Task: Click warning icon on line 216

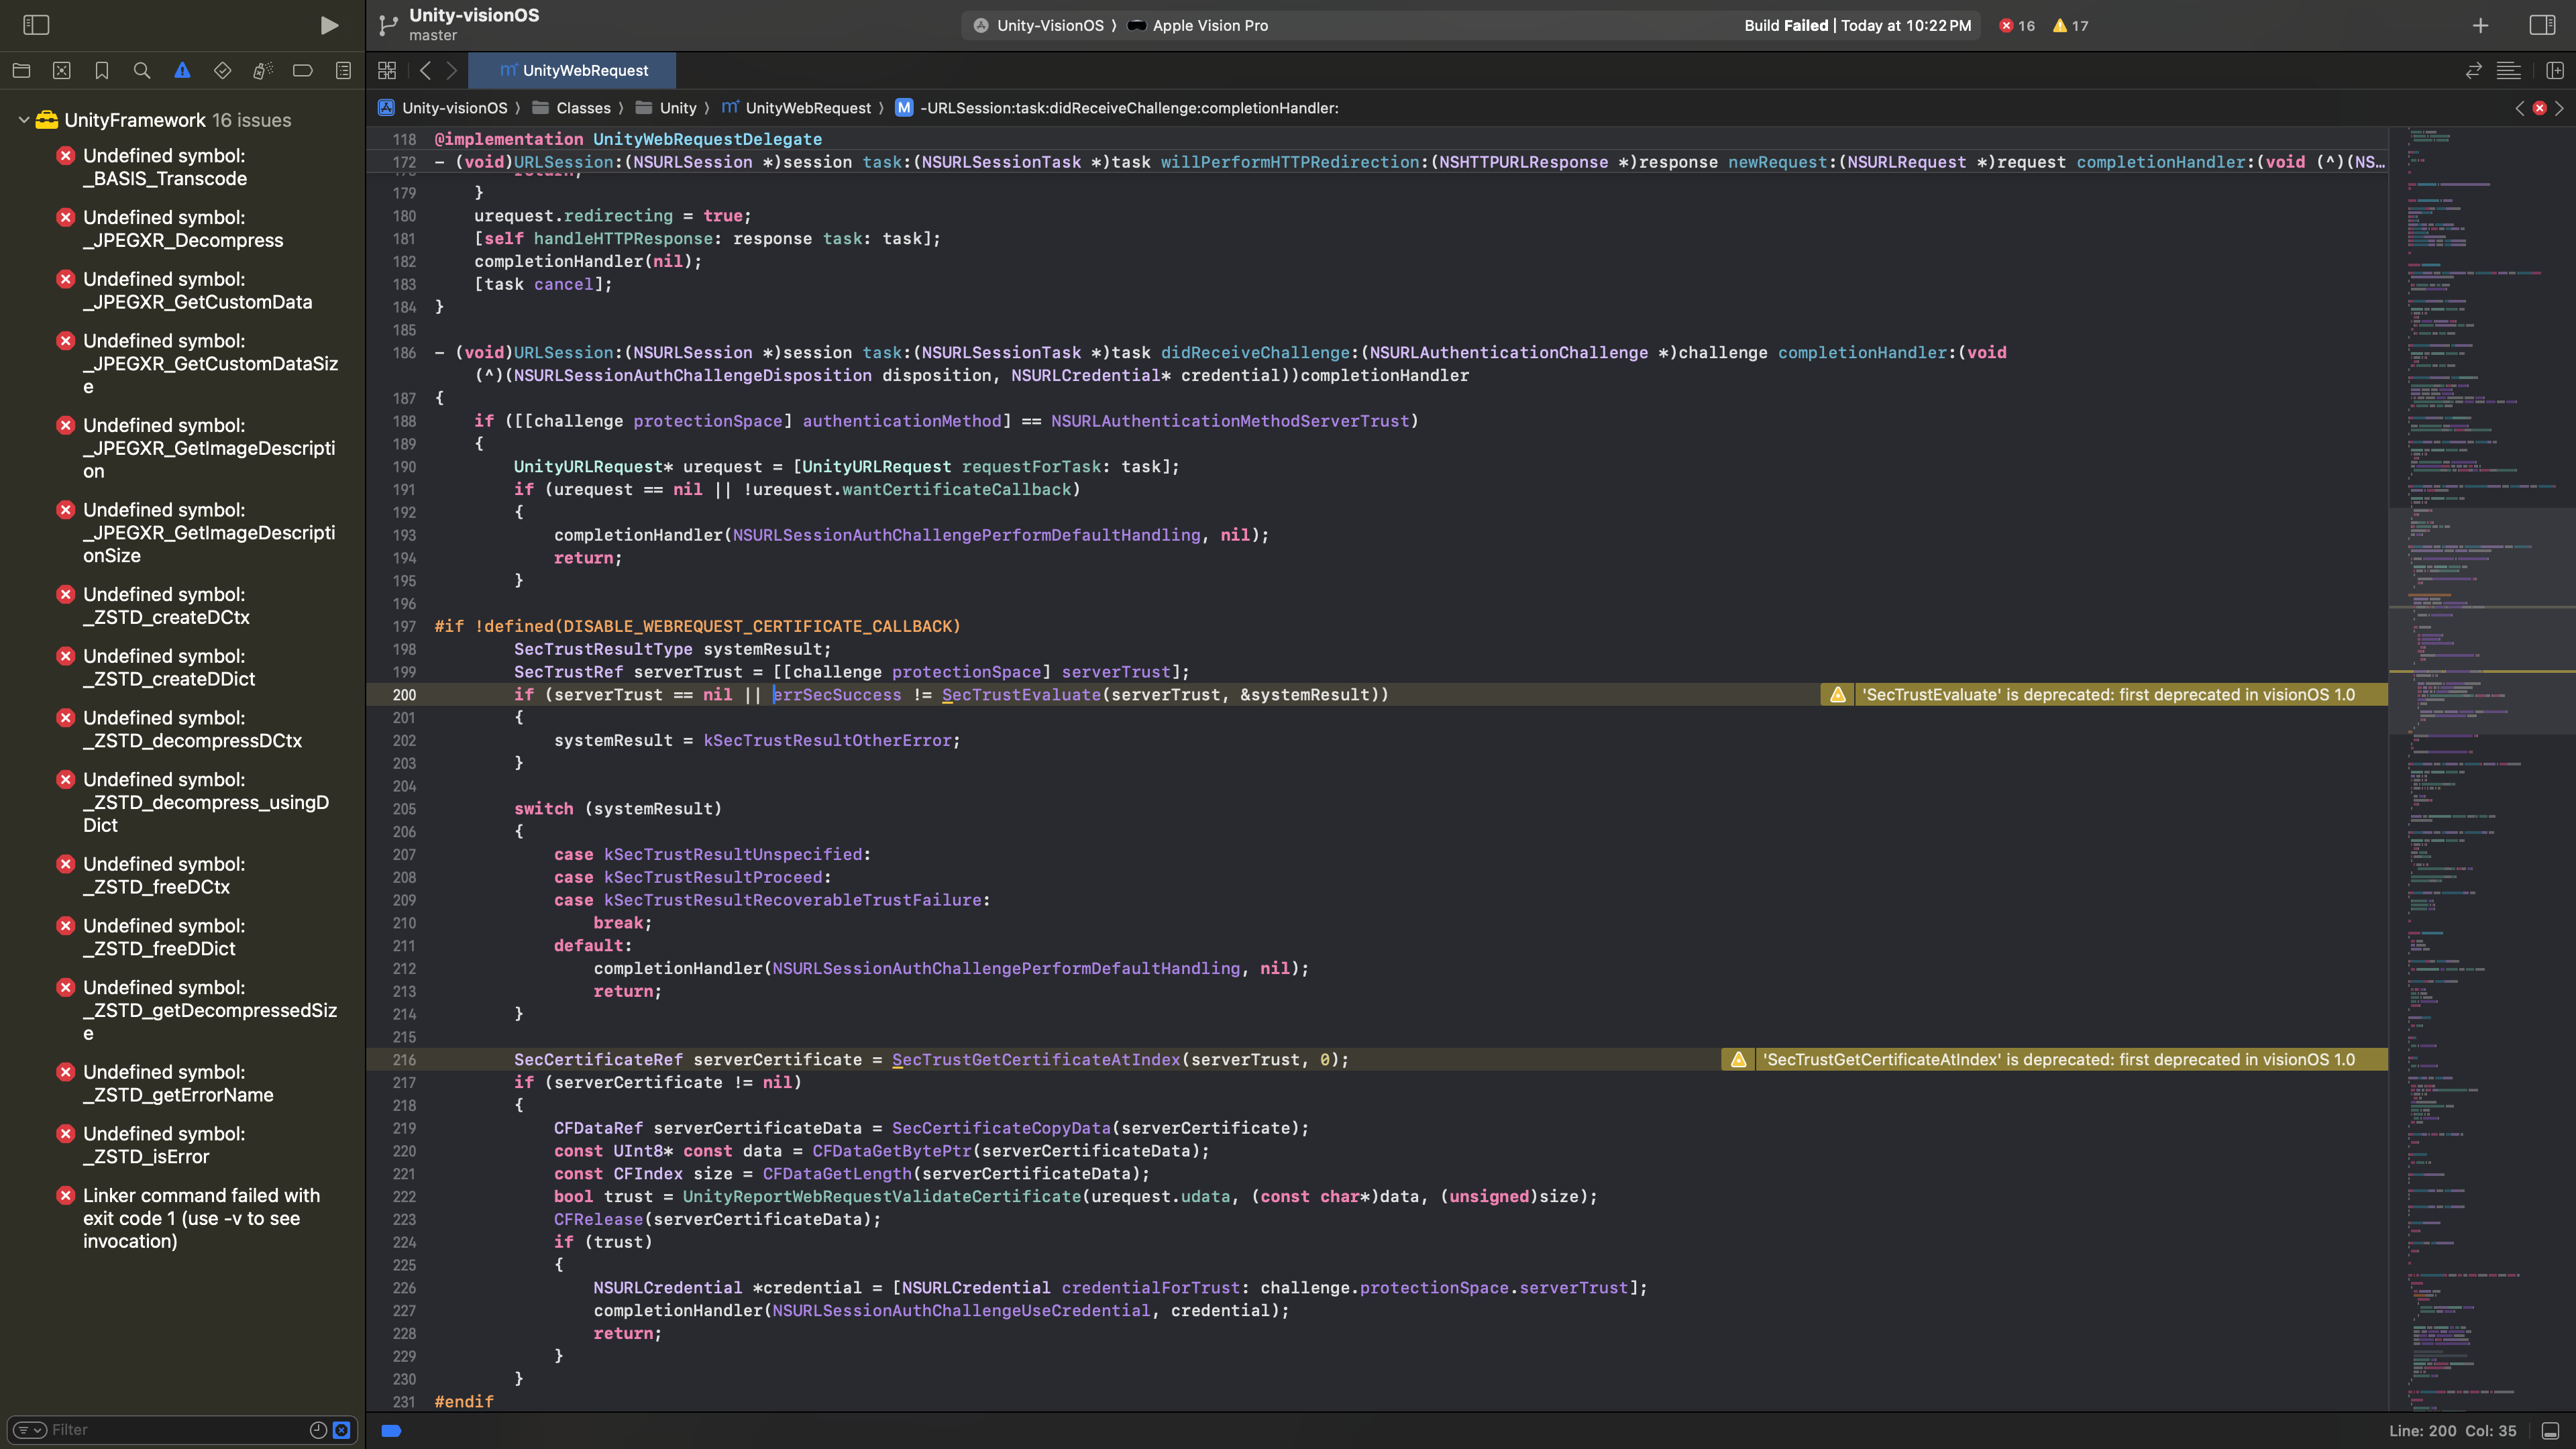Action: pyautogui.click(x=1738, y=1060)
